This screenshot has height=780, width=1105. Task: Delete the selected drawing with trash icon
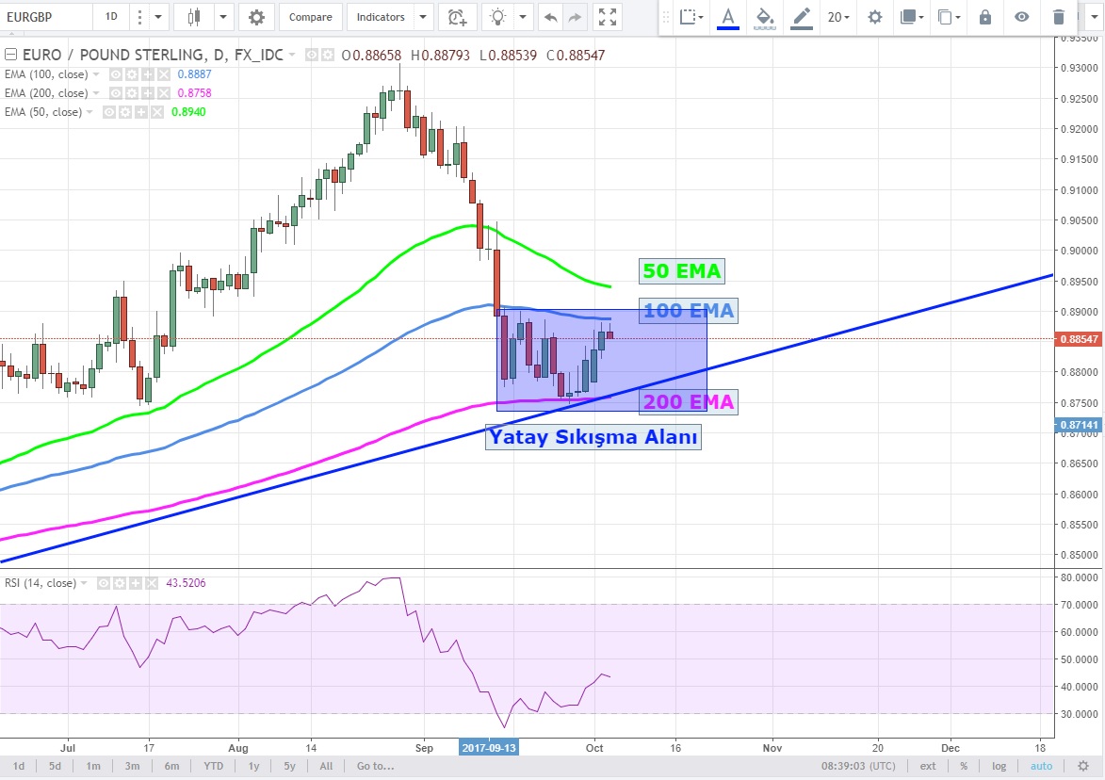click(1059, 17)
